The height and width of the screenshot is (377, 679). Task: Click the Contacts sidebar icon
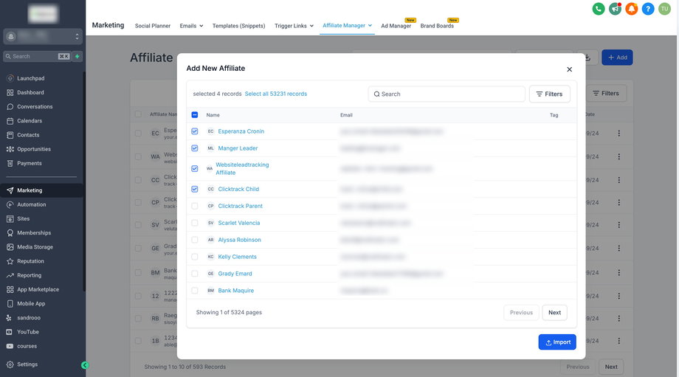point(10,135)
